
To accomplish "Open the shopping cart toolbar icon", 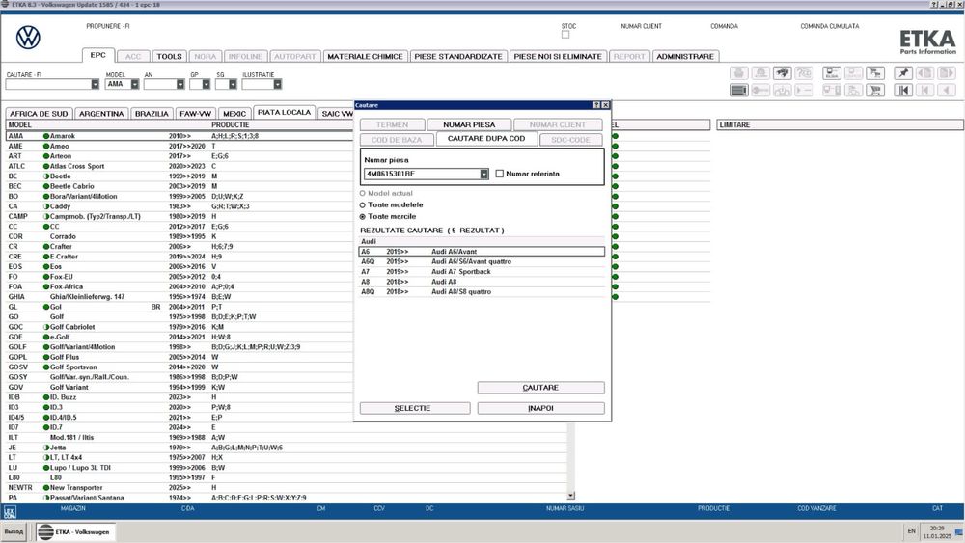I will tap(875, 90).
